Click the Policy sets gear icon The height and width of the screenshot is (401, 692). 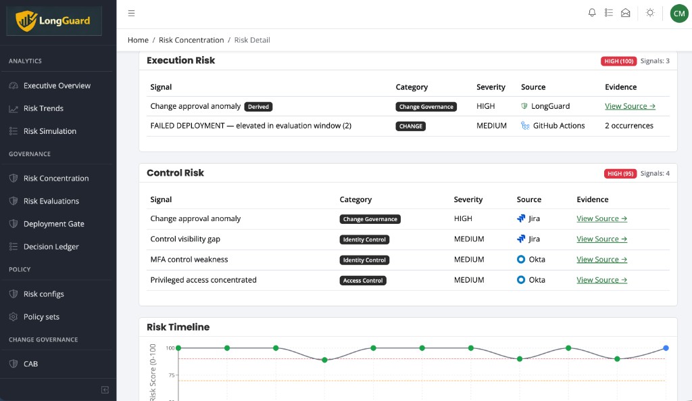(x=13, y=317)
